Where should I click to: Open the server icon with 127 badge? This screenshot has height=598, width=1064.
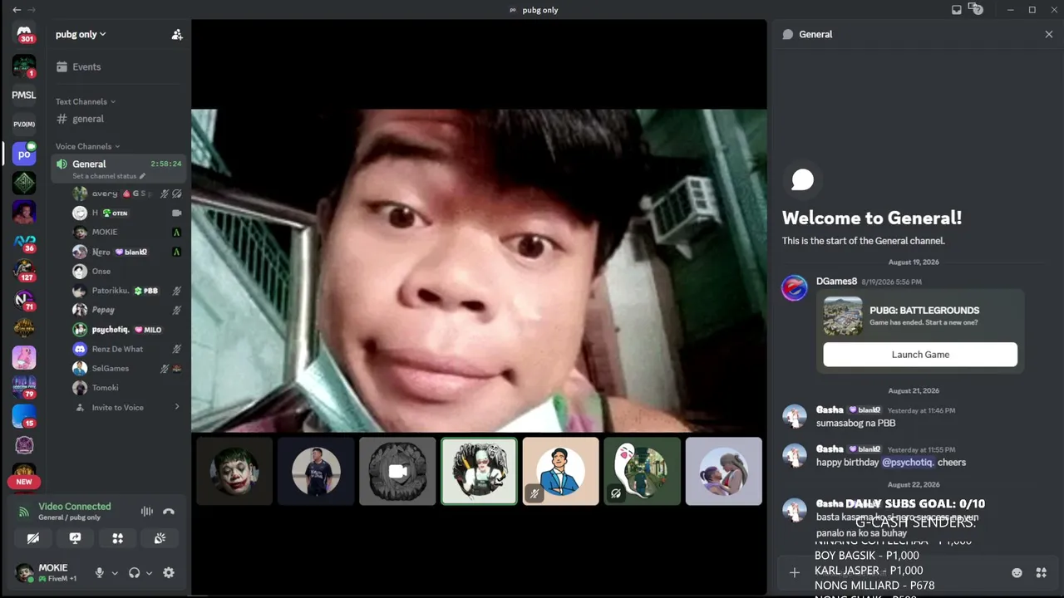[x=24, y=271]
